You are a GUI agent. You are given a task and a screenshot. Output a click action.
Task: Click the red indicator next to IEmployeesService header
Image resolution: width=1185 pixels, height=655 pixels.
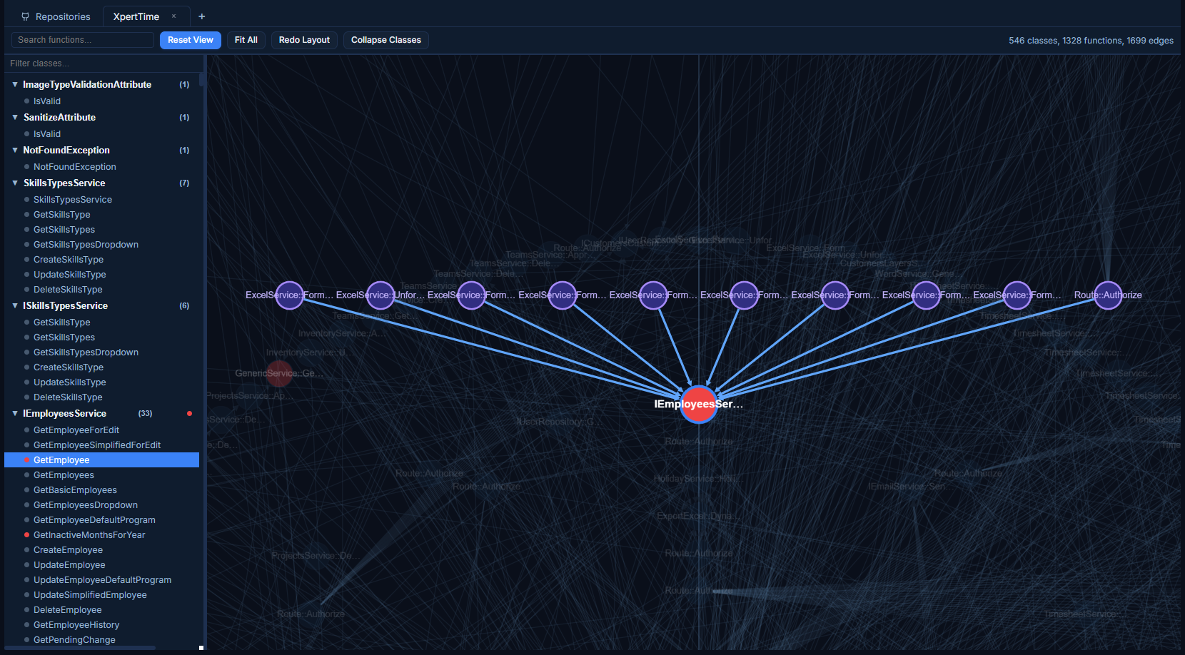pos(189,413)
